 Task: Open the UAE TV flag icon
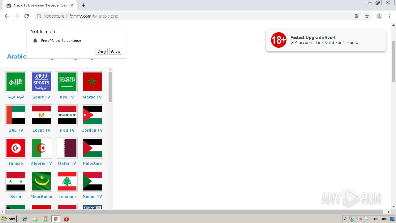coord(15,115)
